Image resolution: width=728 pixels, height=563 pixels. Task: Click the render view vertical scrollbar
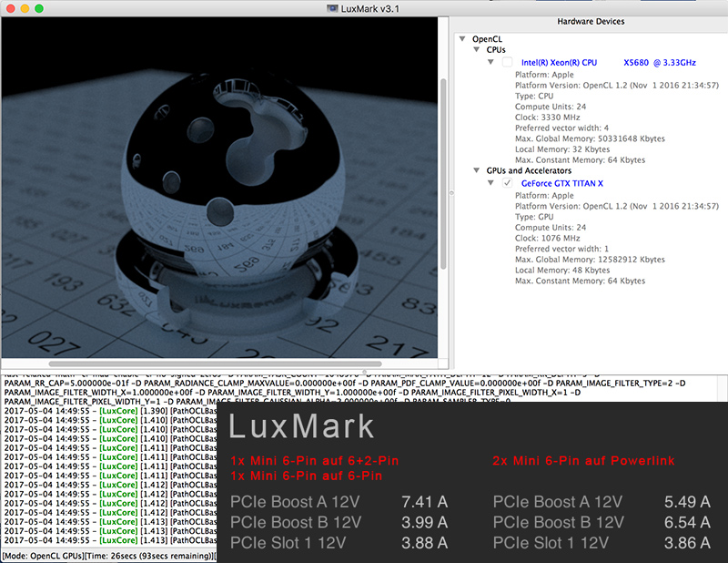(443, 174)
